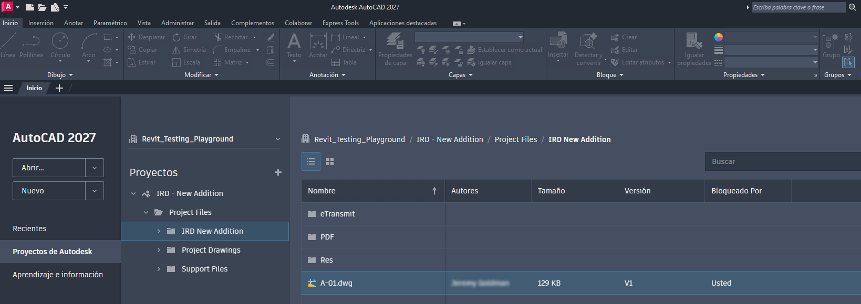Expand the Modificar panel
861x304 pixels.
pyautogui.click(x=201, y=75)
